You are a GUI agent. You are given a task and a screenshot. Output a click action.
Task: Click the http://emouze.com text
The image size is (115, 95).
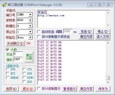pyautogui.click(x=51, y=16)
